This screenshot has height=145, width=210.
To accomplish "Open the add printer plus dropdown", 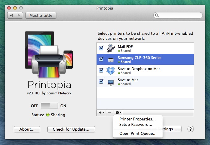I will 101,113.
